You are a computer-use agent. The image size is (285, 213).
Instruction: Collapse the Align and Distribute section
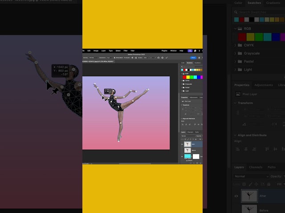(x=182, y=118)
